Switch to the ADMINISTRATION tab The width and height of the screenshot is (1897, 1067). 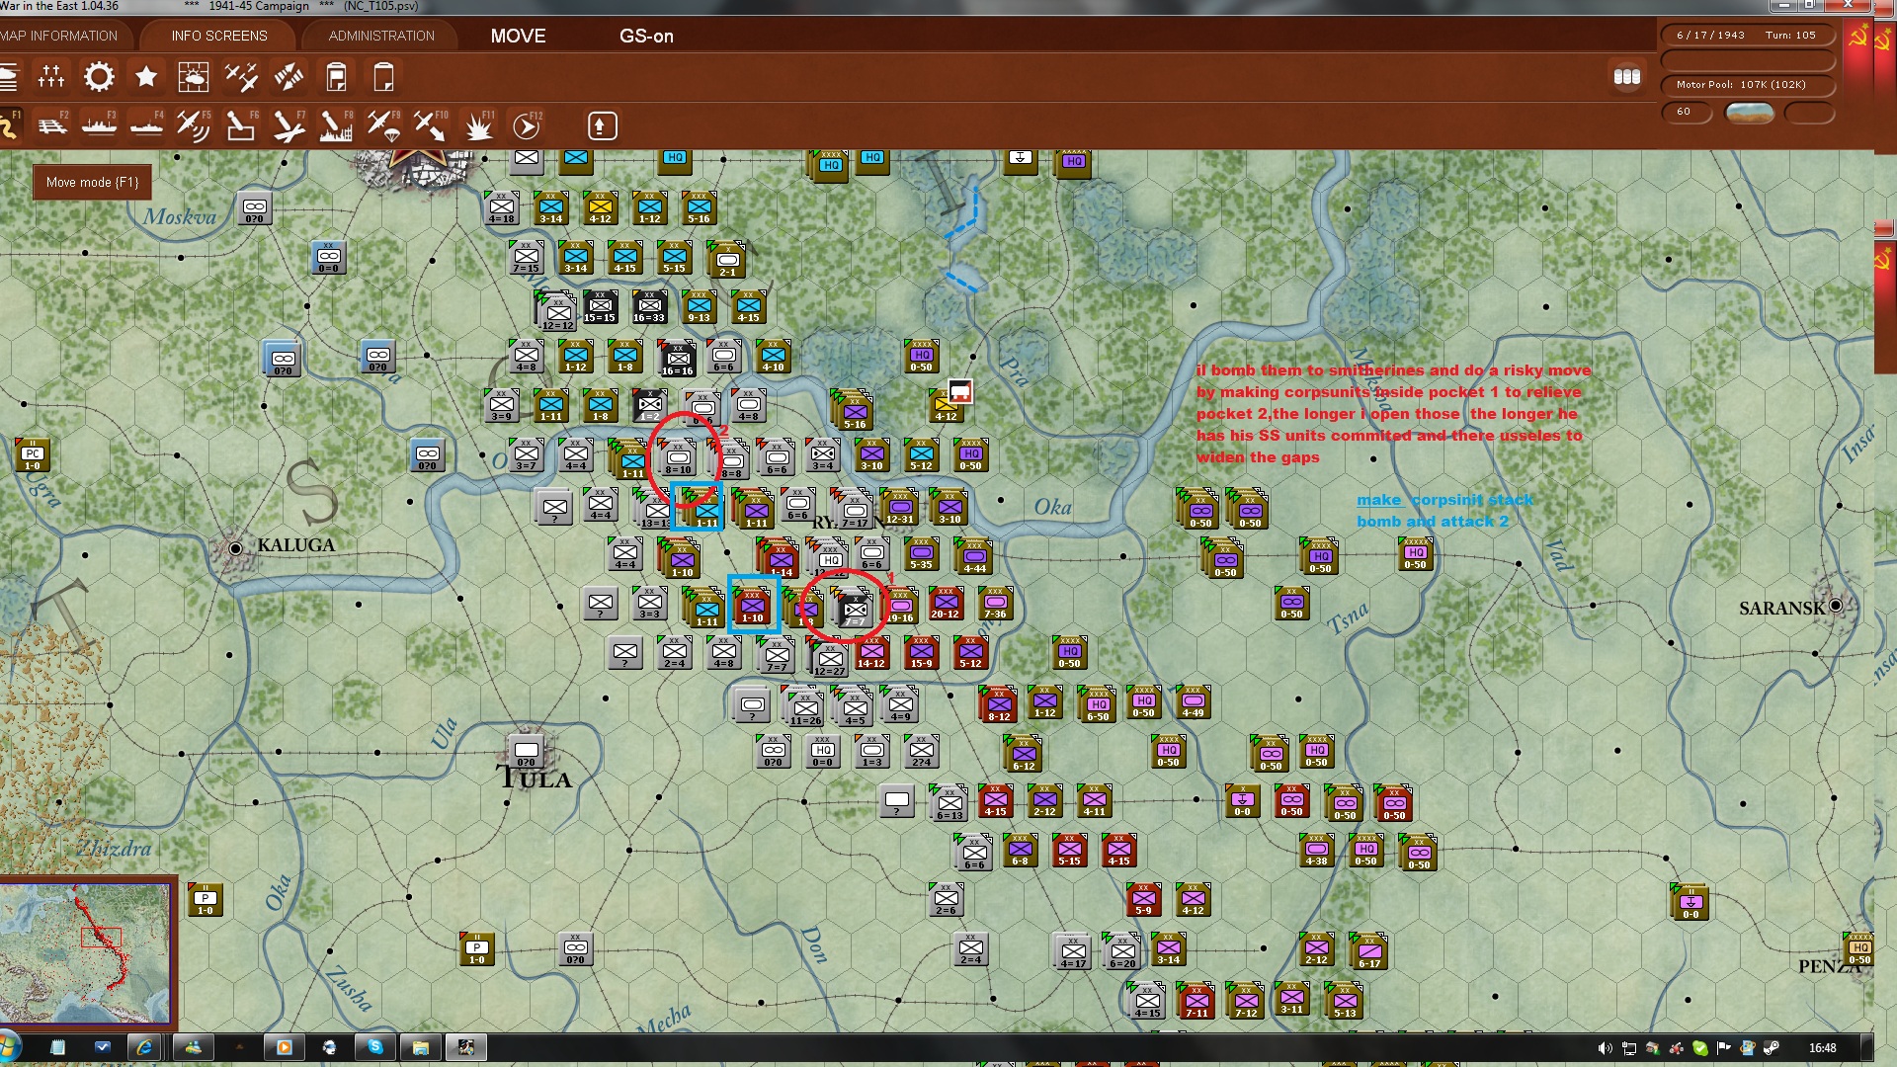[x=381, y=36]
